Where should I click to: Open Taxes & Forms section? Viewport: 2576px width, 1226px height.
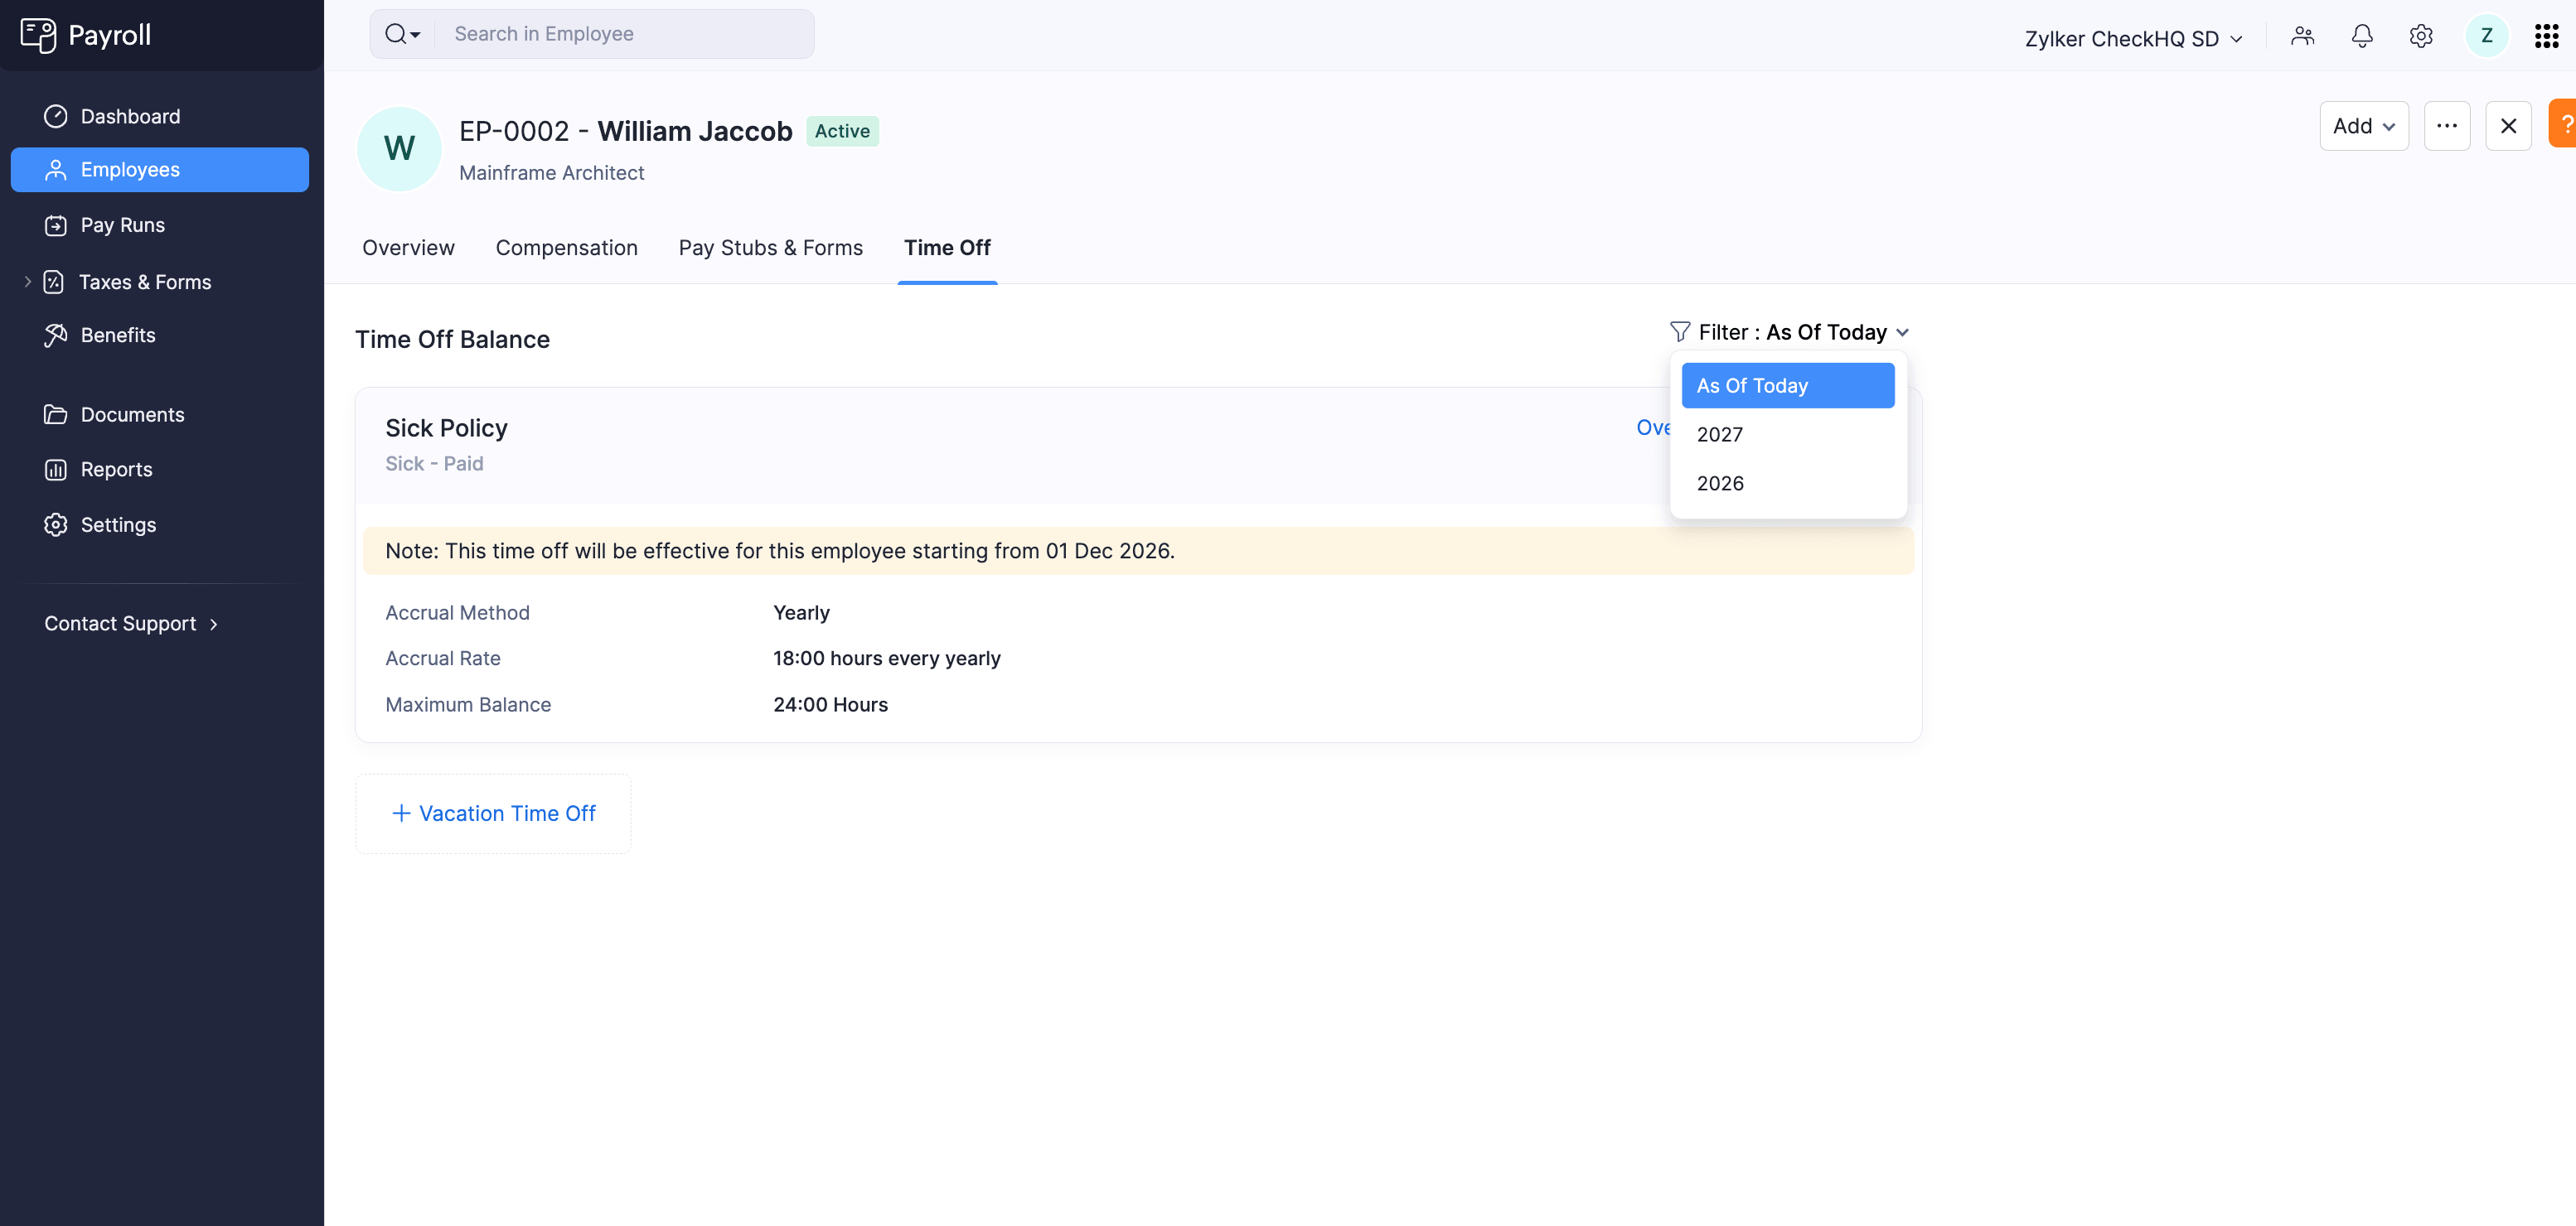coord(145,282)
